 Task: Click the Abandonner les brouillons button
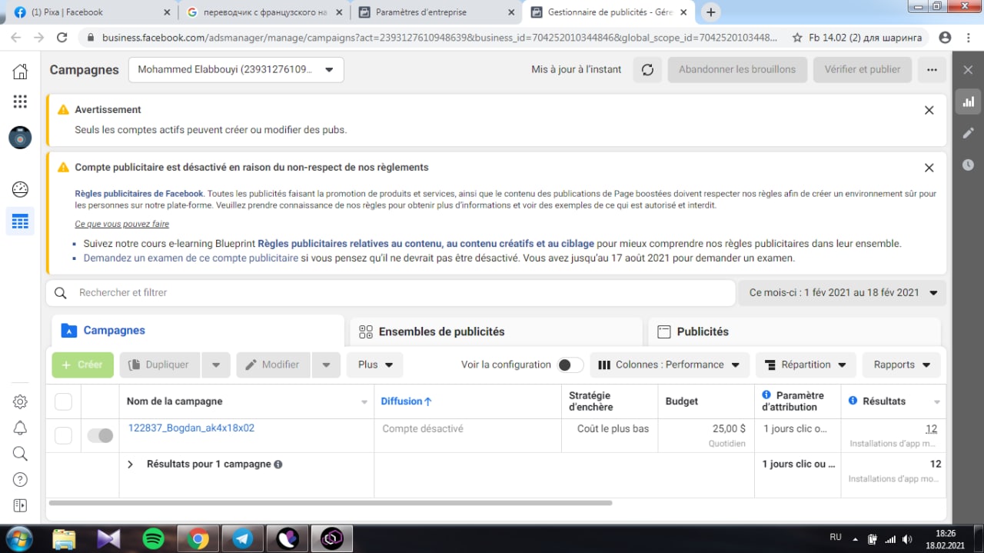point(737,70)
